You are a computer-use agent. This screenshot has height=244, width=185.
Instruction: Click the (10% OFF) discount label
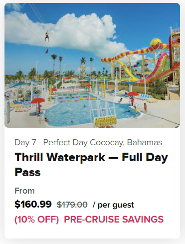37,219
